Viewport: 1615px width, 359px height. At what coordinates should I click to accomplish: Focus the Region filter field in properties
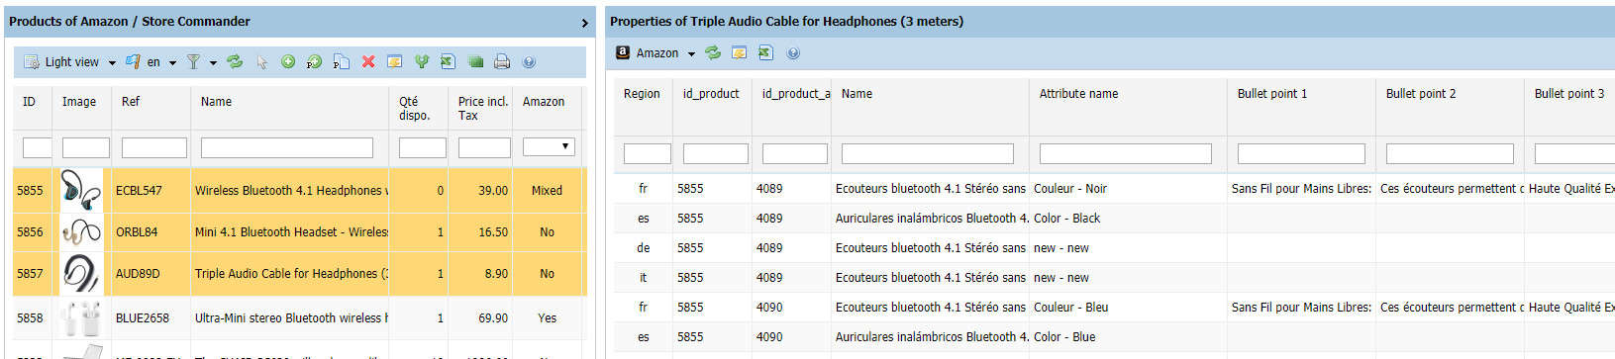pos(648,153)
